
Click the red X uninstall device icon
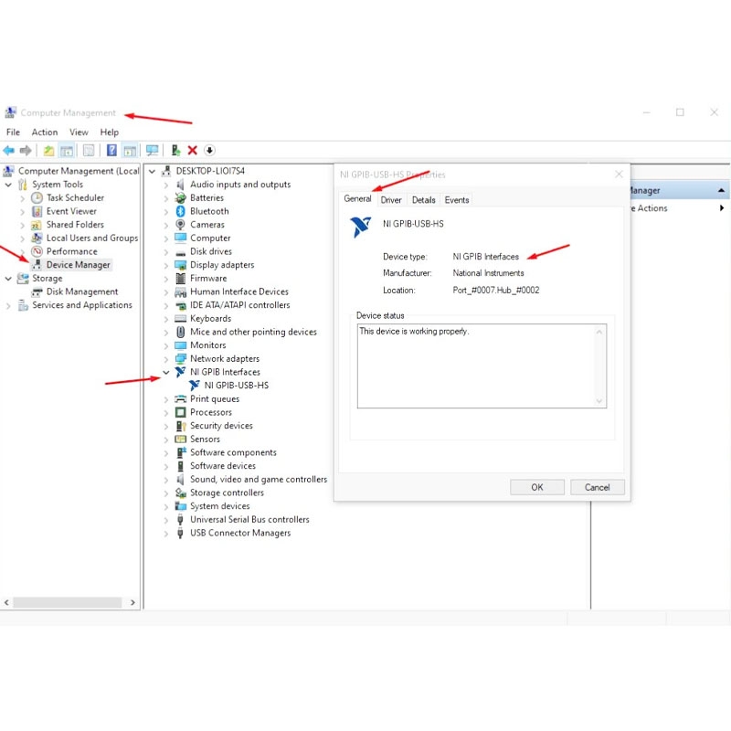click(x=192, y=150)
